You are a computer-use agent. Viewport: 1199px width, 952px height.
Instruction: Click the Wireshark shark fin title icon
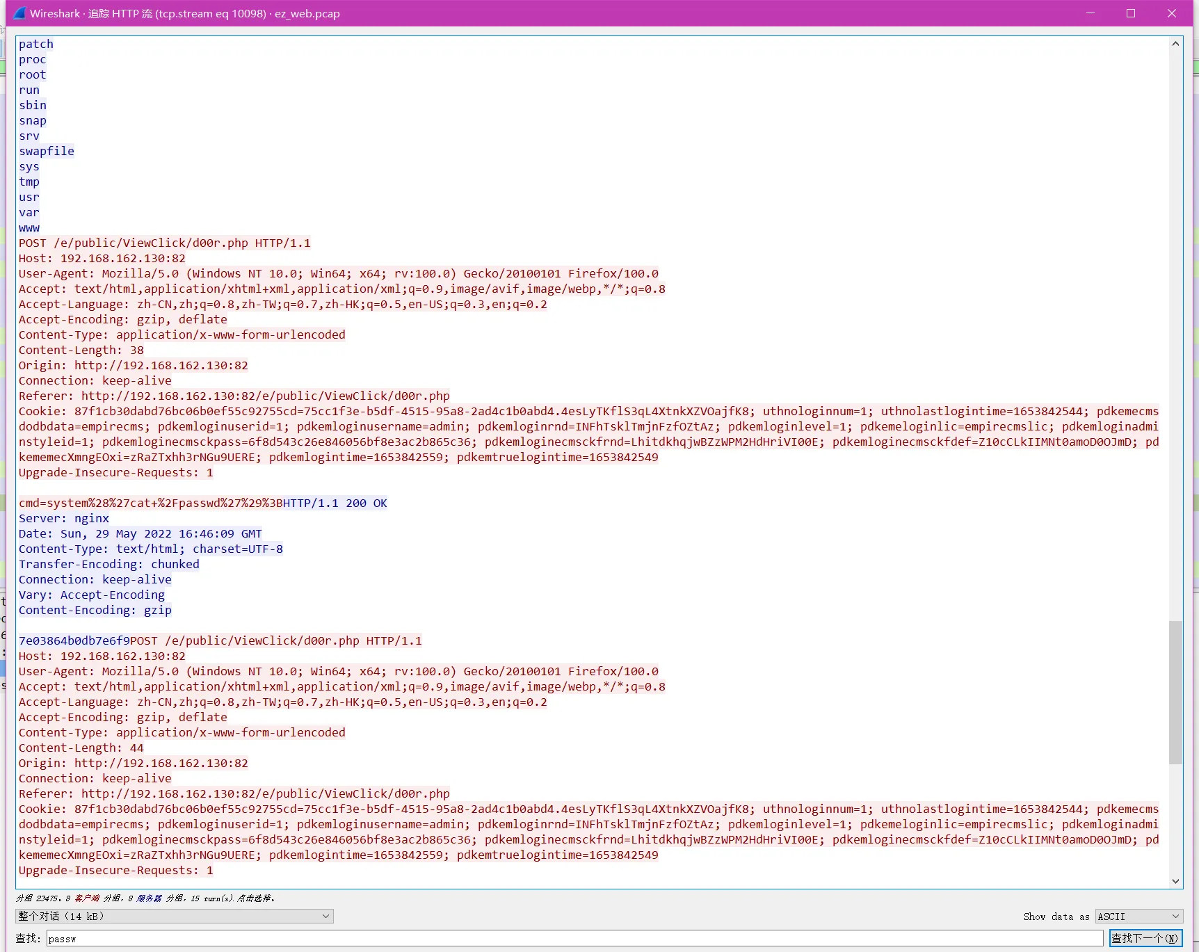[19, 13]
